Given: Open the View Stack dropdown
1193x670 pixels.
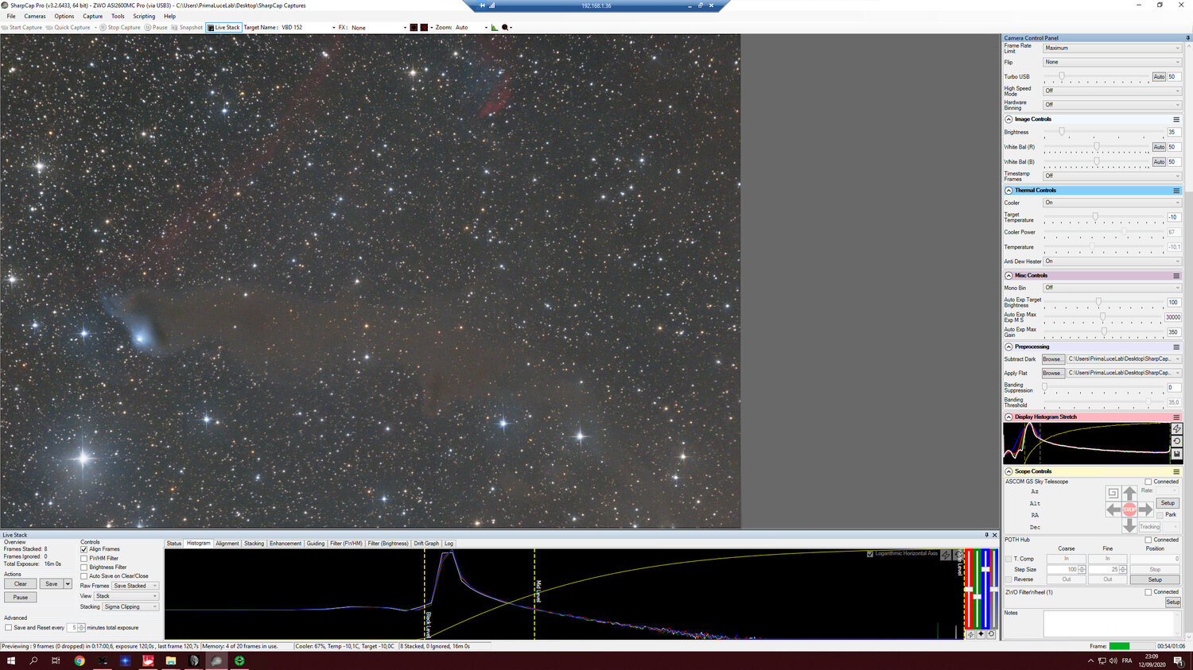Looking at the screenshot, I should pyautogui.click(x=126, y=596).
